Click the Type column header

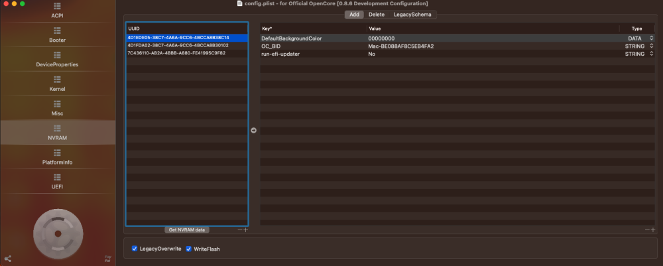click(x=637, y=29)
